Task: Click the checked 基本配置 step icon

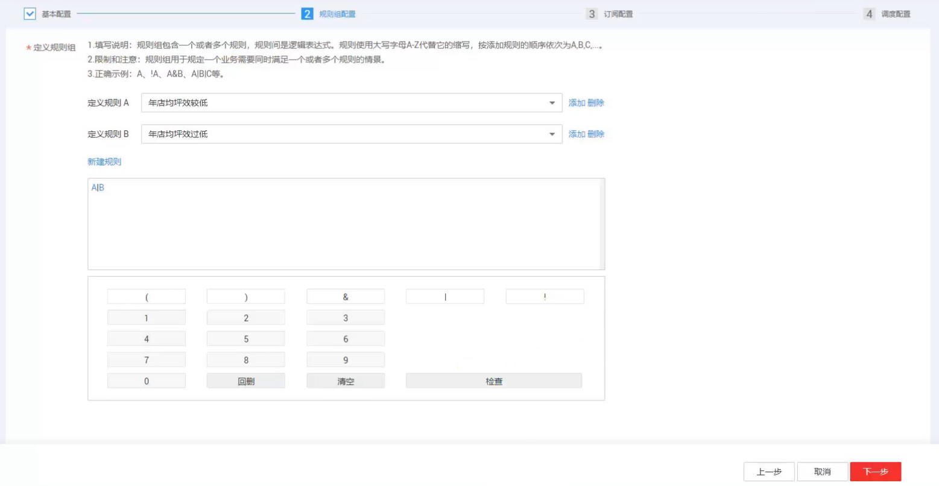Action: 30,14
